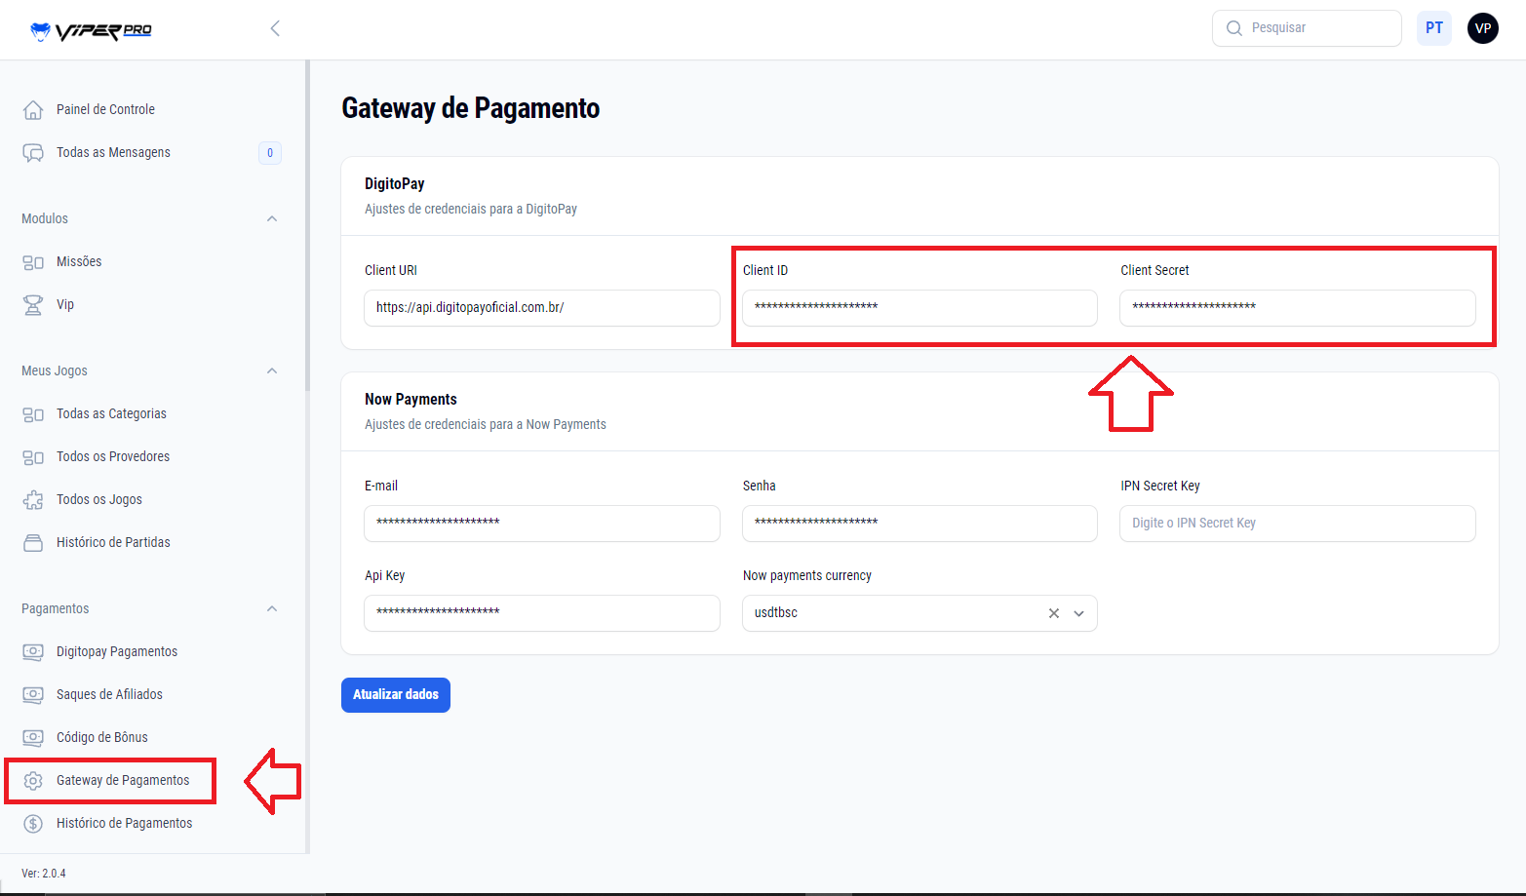Click the Painel de Controle home icon
Viewport: 1526px width, 896px height.
click(x=33, y=110)
